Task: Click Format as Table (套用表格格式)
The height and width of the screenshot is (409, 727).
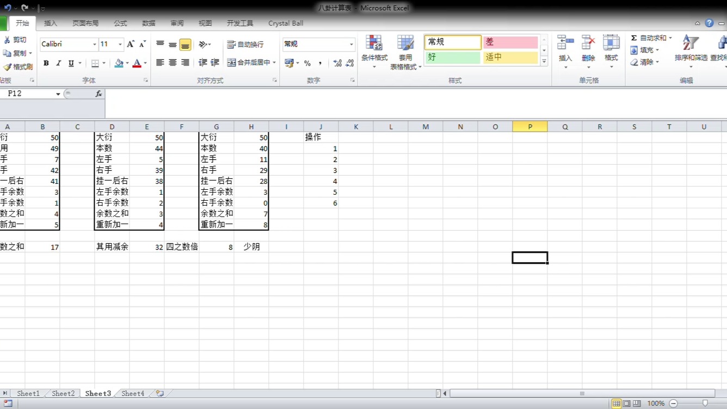Action: point(406,53)
